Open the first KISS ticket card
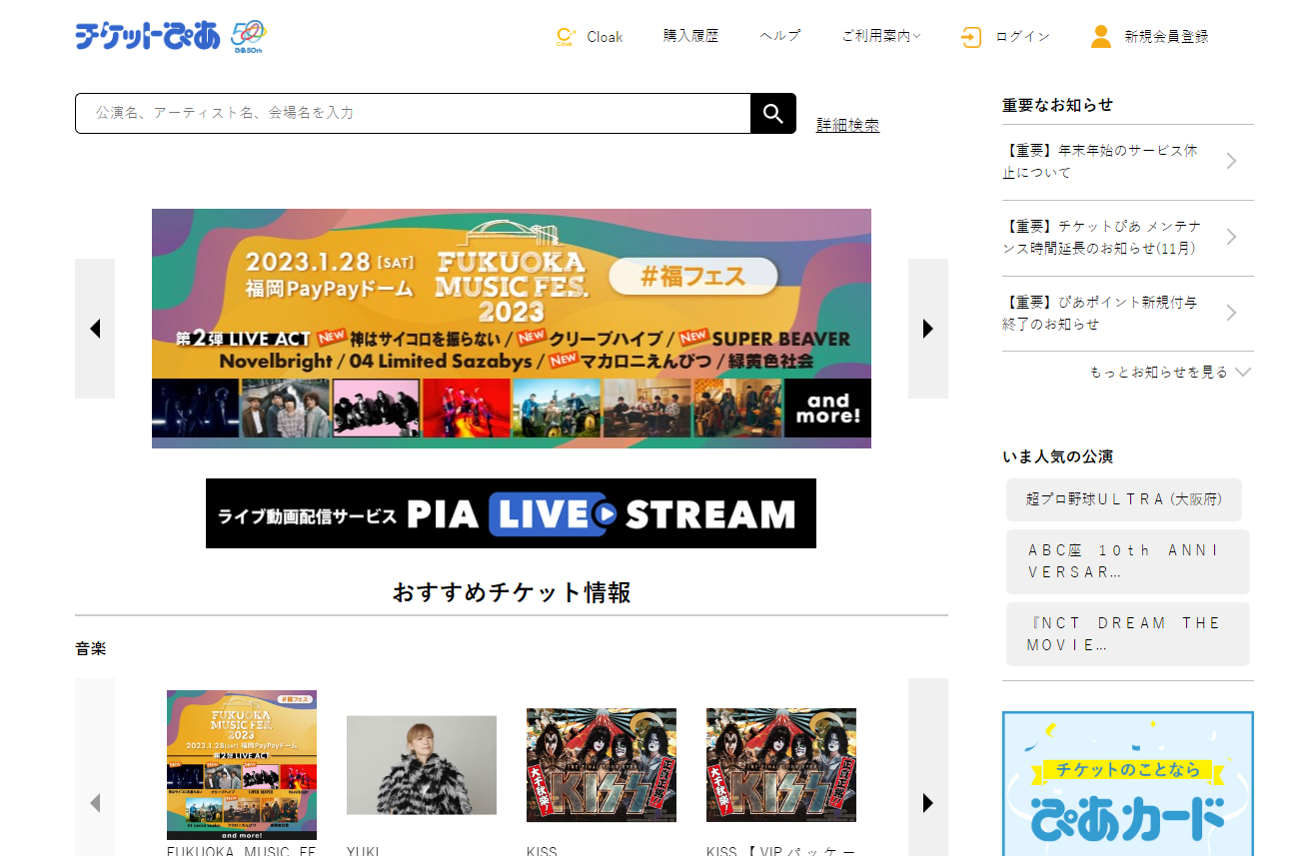Viewport: 1301px width, 856px height. coord(602,765)
